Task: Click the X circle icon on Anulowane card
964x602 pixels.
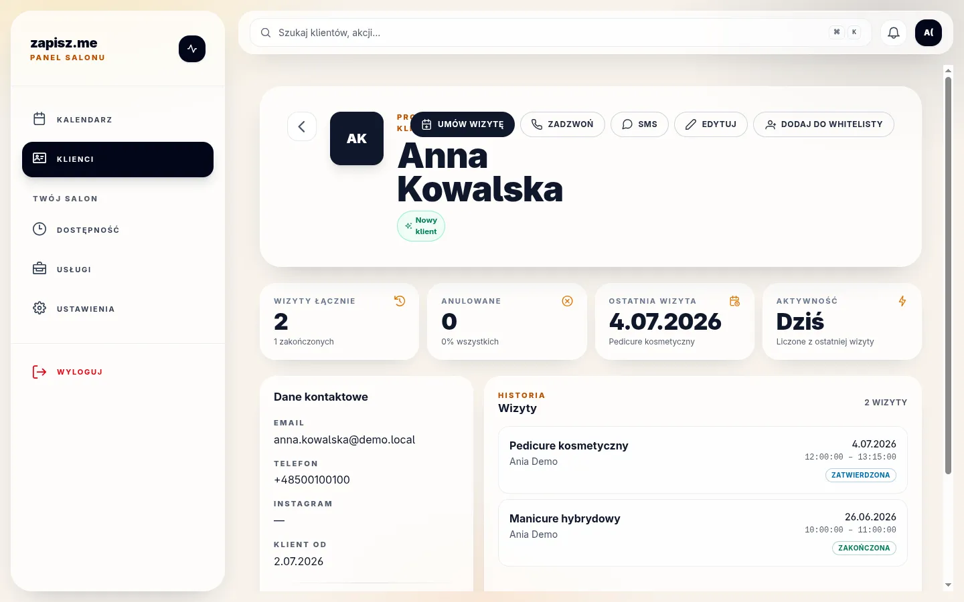Action: [x=568, y=301]
